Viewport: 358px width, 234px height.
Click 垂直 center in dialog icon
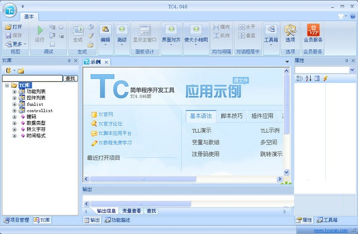click(241, 36)
